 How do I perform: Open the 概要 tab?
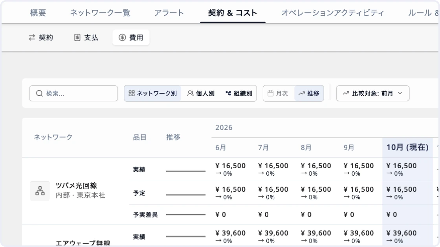click(38, 13)
